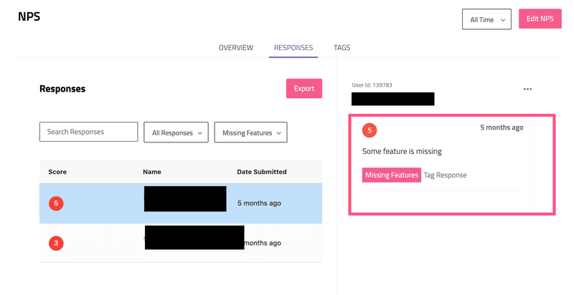
Task: Open the three-dot options menu for the user
Action: tap(527, 90)
